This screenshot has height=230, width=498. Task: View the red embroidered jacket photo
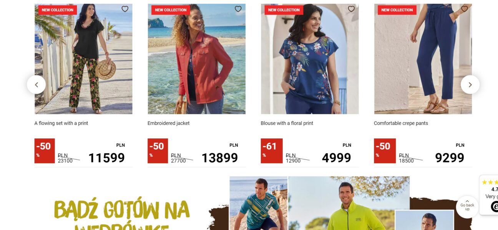click(x=196, y=59)
